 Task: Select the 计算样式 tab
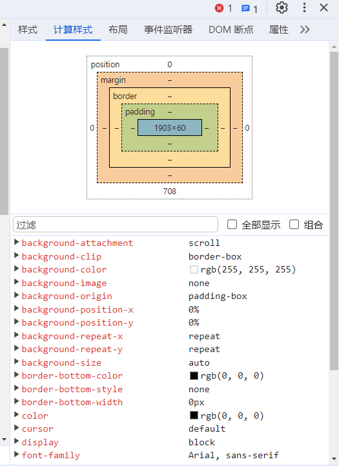coord(73,29)
